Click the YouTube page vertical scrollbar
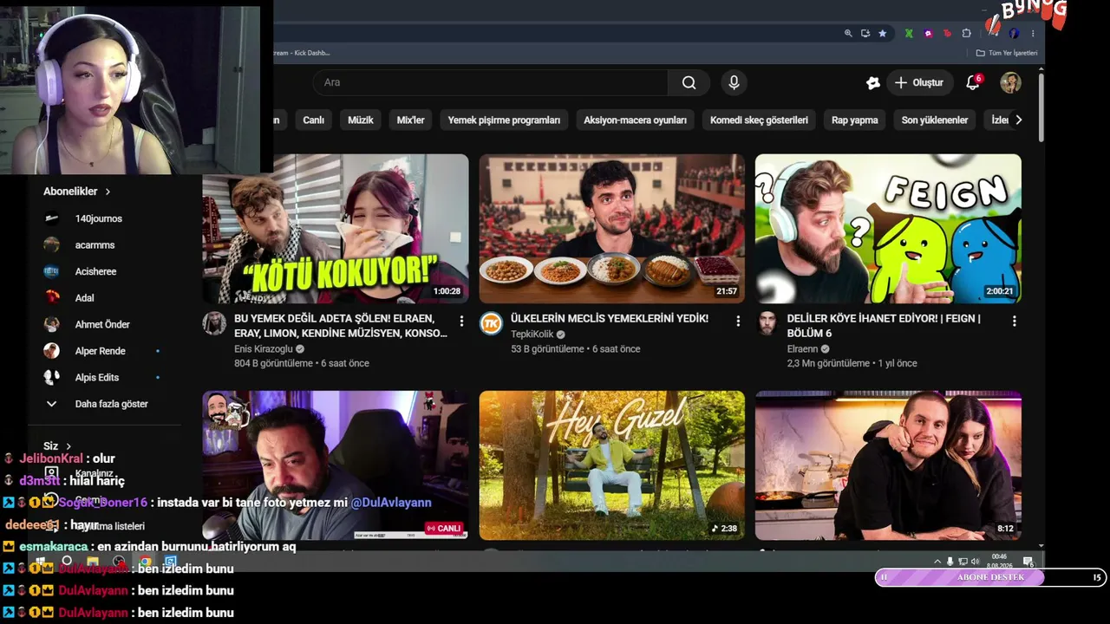The image size is (1110, 624). pos(1040,108)
